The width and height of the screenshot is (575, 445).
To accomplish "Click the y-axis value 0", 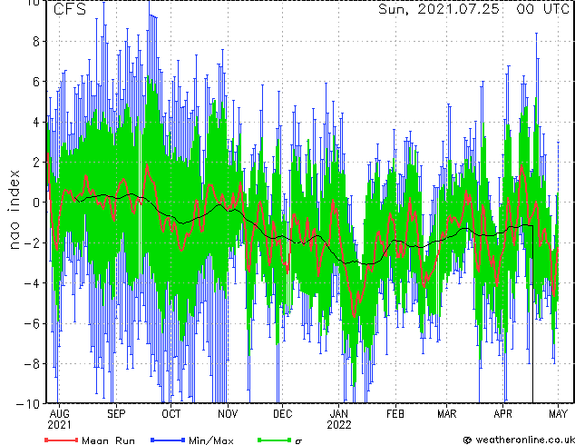I will click(x=36, y=203).
